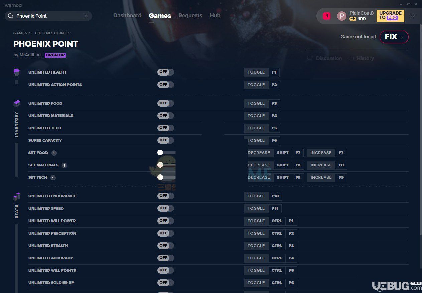Toggle Unlimited Endurance switch
The image size is (422, 293).
point(166,196)
